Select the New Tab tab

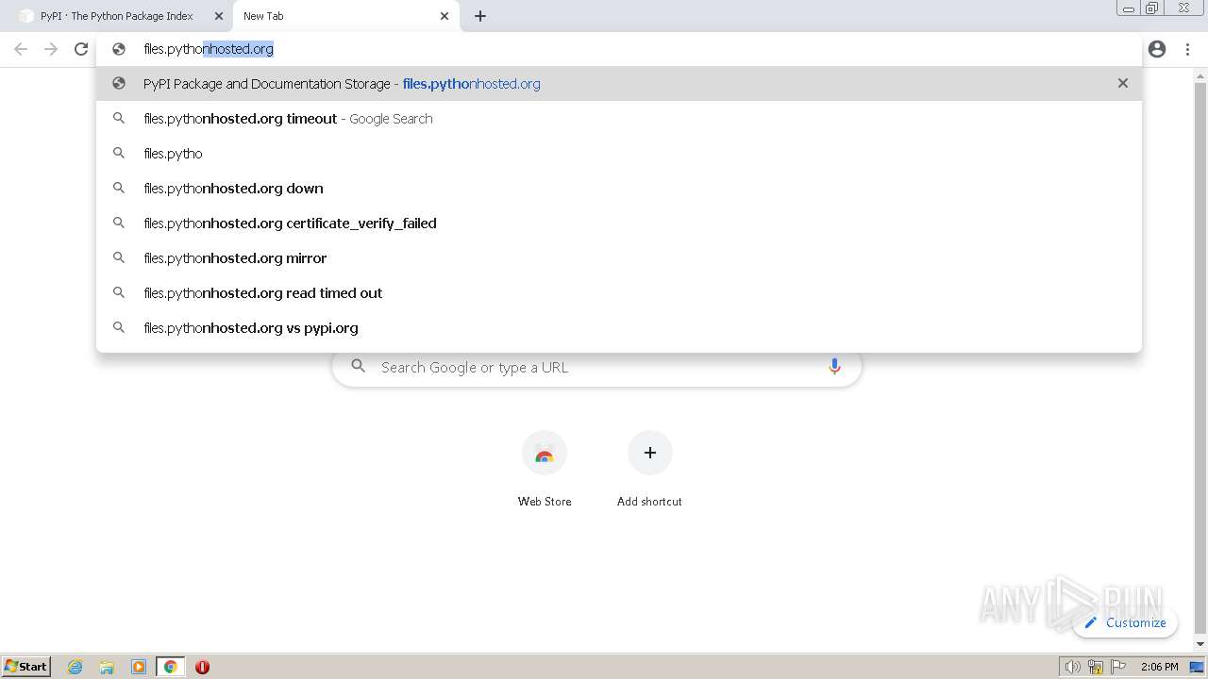click(345, 16)
